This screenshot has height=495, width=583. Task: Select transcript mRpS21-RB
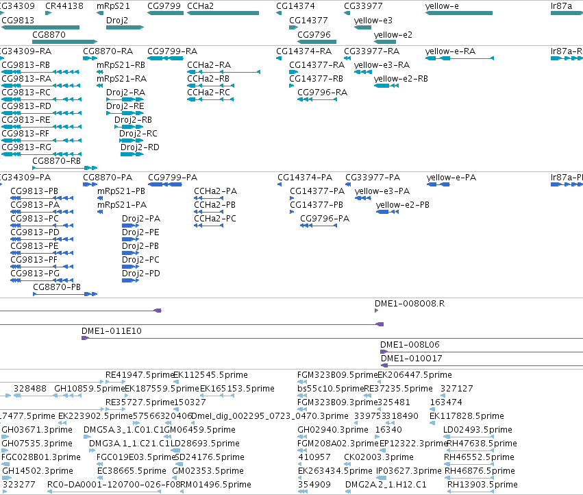click(99, 72)
